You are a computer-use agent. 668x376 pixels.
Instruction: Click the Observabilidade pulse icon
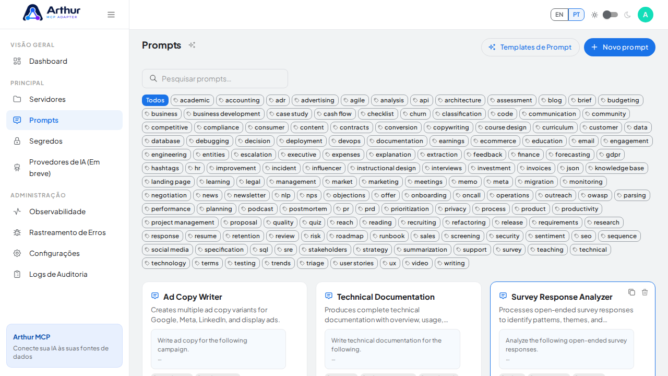(17, 211)
